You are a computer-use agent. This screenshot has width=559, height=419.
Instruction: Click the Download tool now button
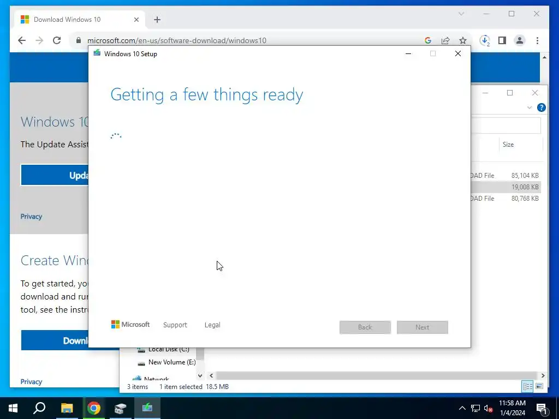pyautogui.click(x=55, y=340)
